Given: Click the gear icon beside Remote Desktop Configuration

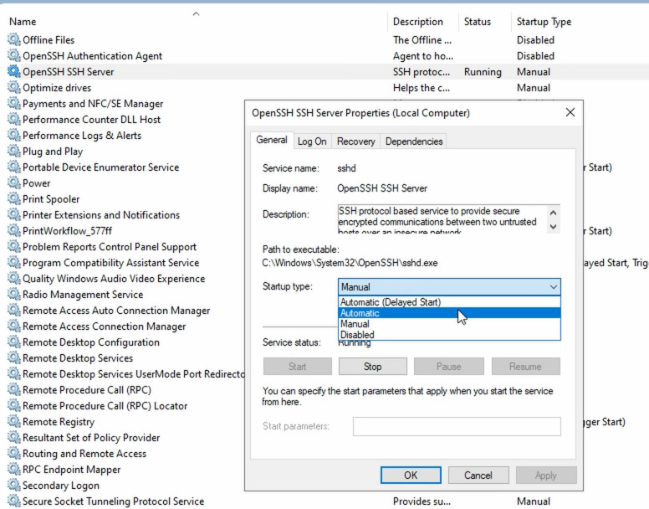Looking at the screenshot, I should (13, 342).
